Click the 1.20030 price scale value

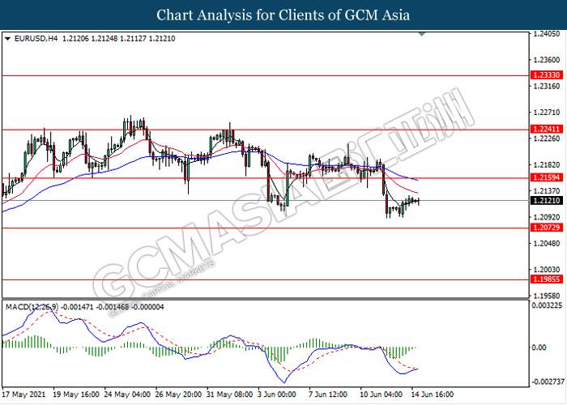tap(547, 270)
